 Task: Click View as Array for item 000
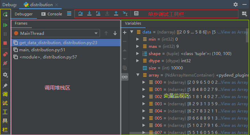[x=234, y=82]
